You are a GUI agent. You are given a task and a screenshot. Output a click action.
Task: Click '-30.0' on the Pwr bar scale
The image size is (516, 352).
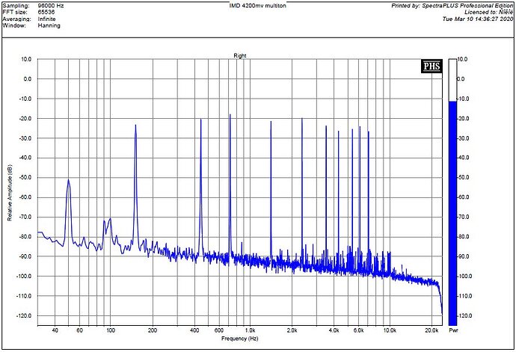(x=464, y=138)
